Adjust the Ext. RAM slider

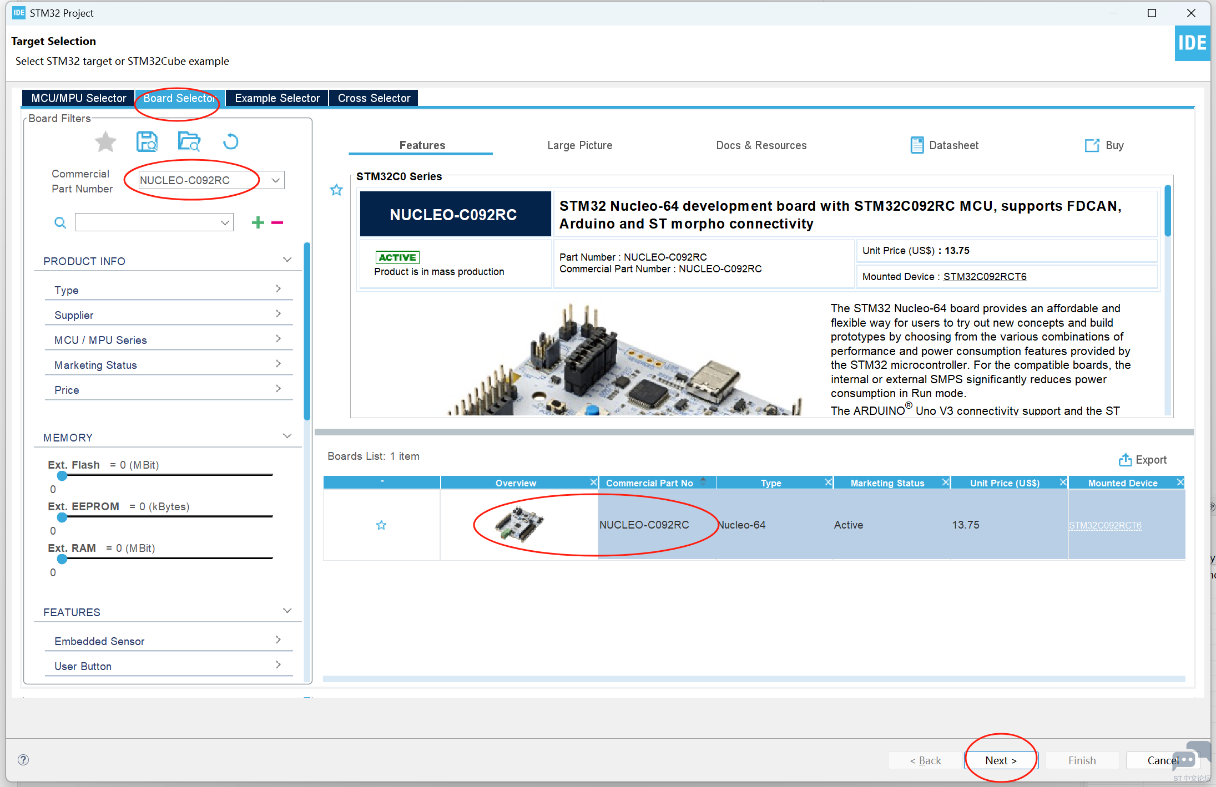62,558
